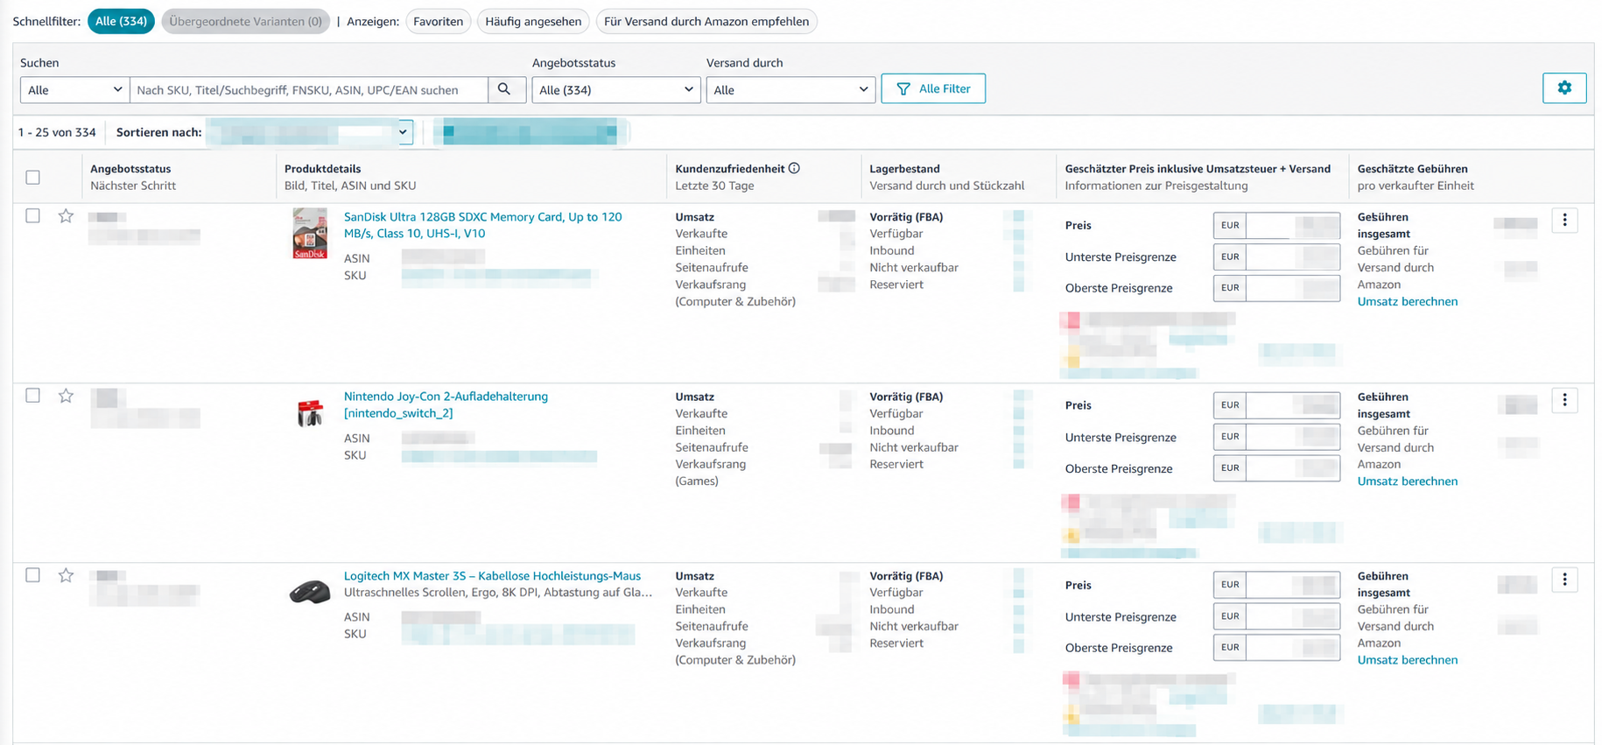Toggle the select-all checkbox in table header
The image size is (1602, 745).
click(x=33, y=178)
